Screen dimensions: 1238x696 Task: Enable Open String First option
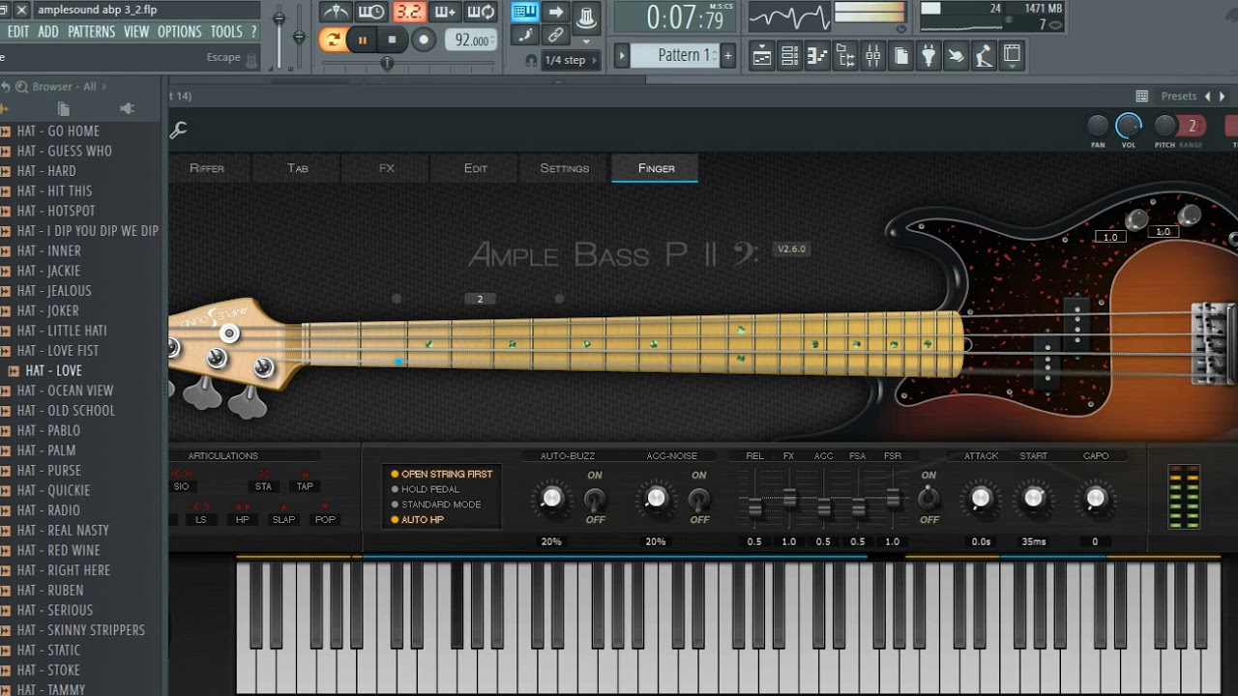[441, 474]
